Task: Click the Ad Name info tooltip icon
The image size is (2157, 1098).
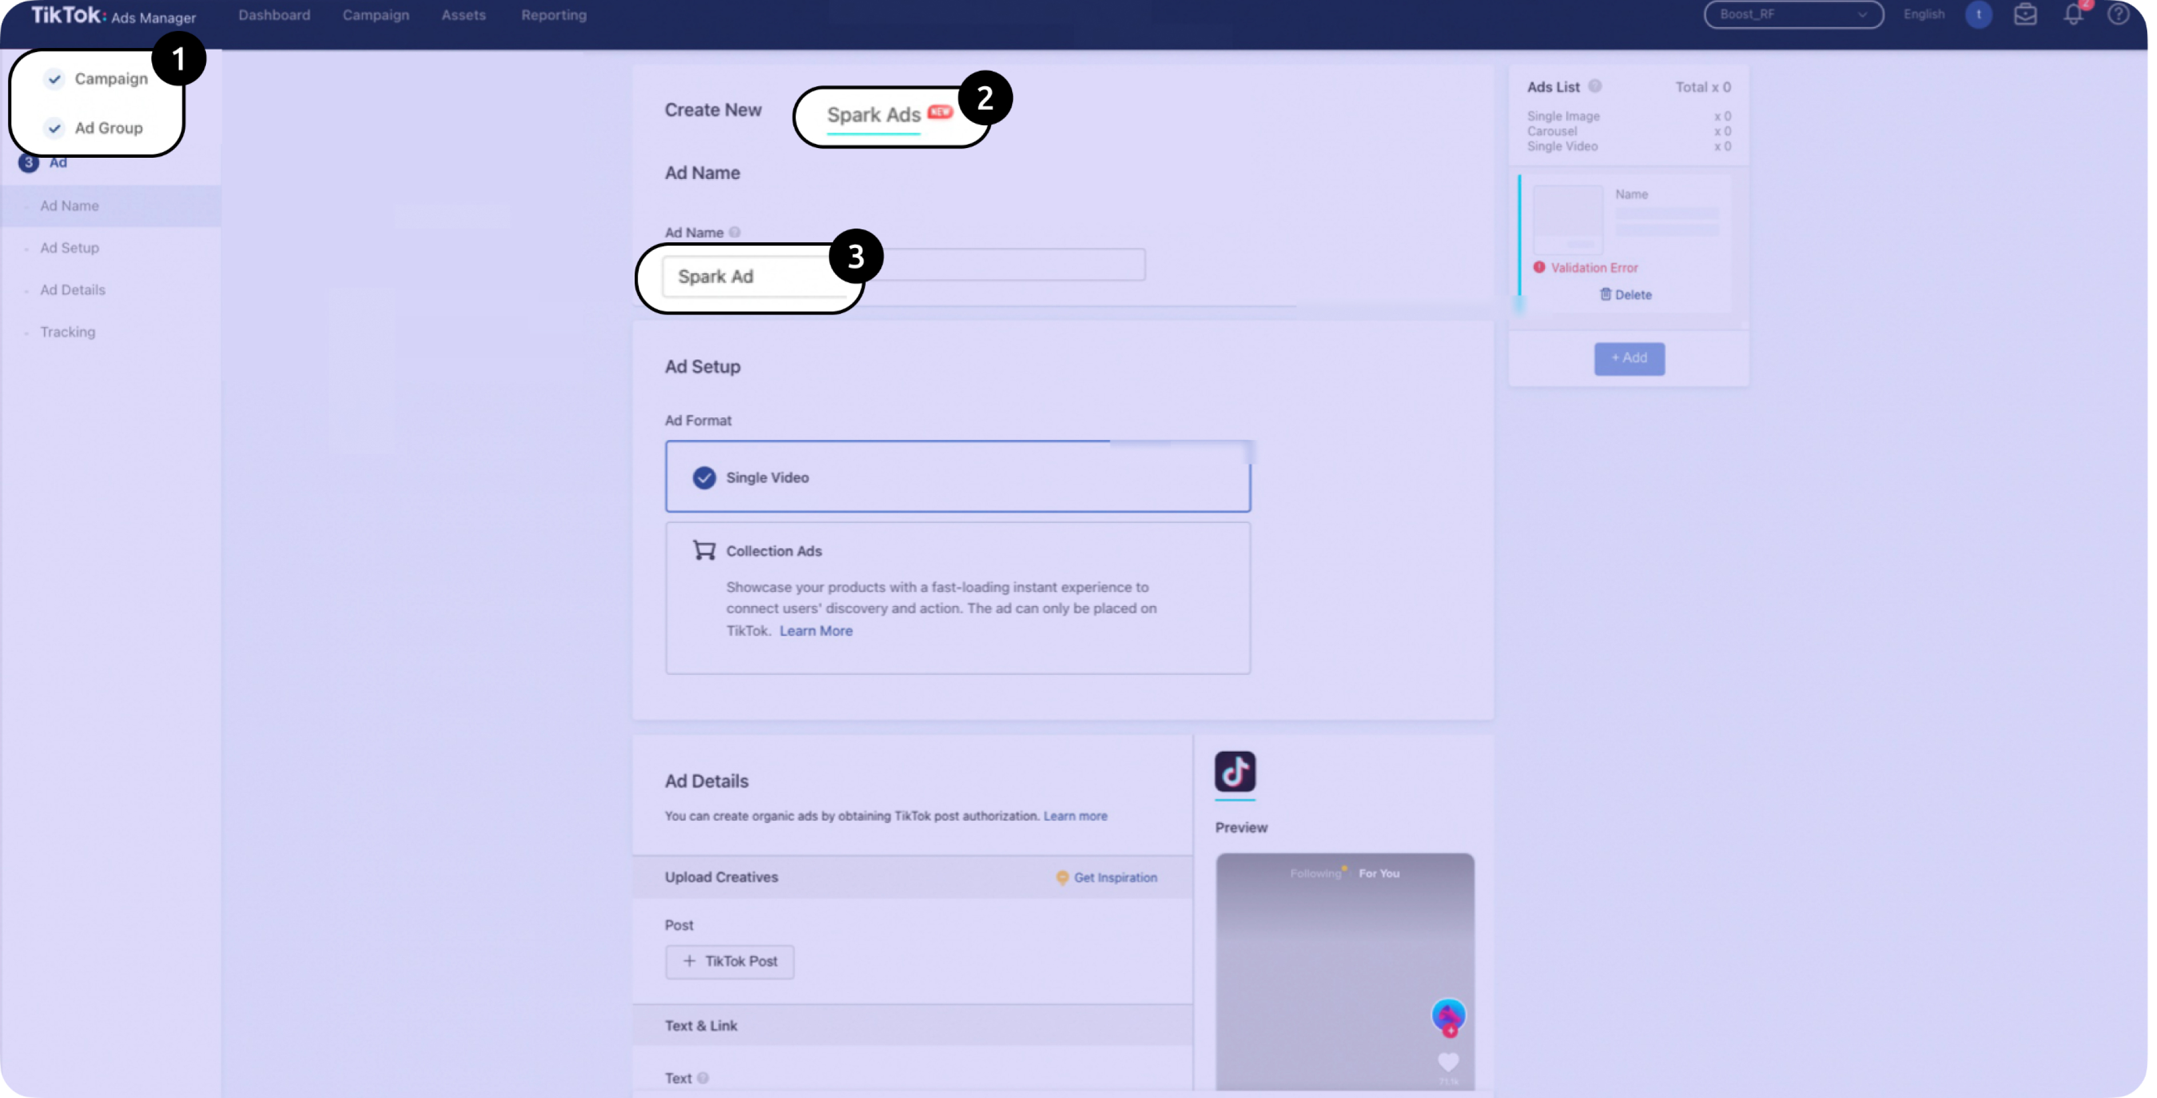Action: [734, 233]
